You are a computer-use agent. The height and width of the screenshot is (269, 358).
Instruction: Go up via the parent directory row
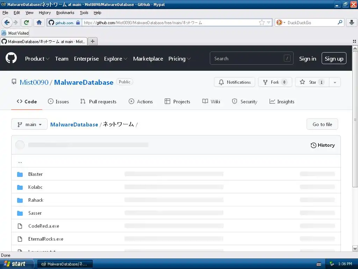176,161
